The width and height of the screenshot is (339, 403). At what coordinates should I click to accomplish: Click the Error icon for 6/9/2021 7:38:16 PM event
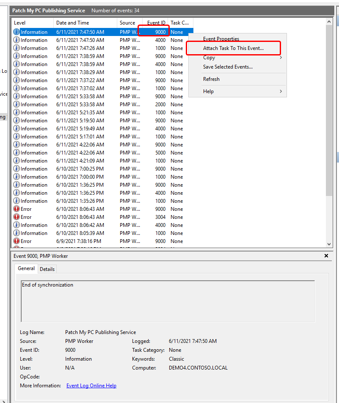17,241
